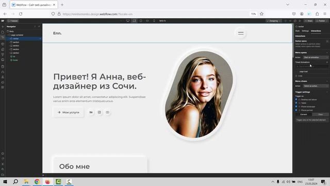Select the navbar element in Navigator
Screen dimensions: 330x186
tap(16, 39)
